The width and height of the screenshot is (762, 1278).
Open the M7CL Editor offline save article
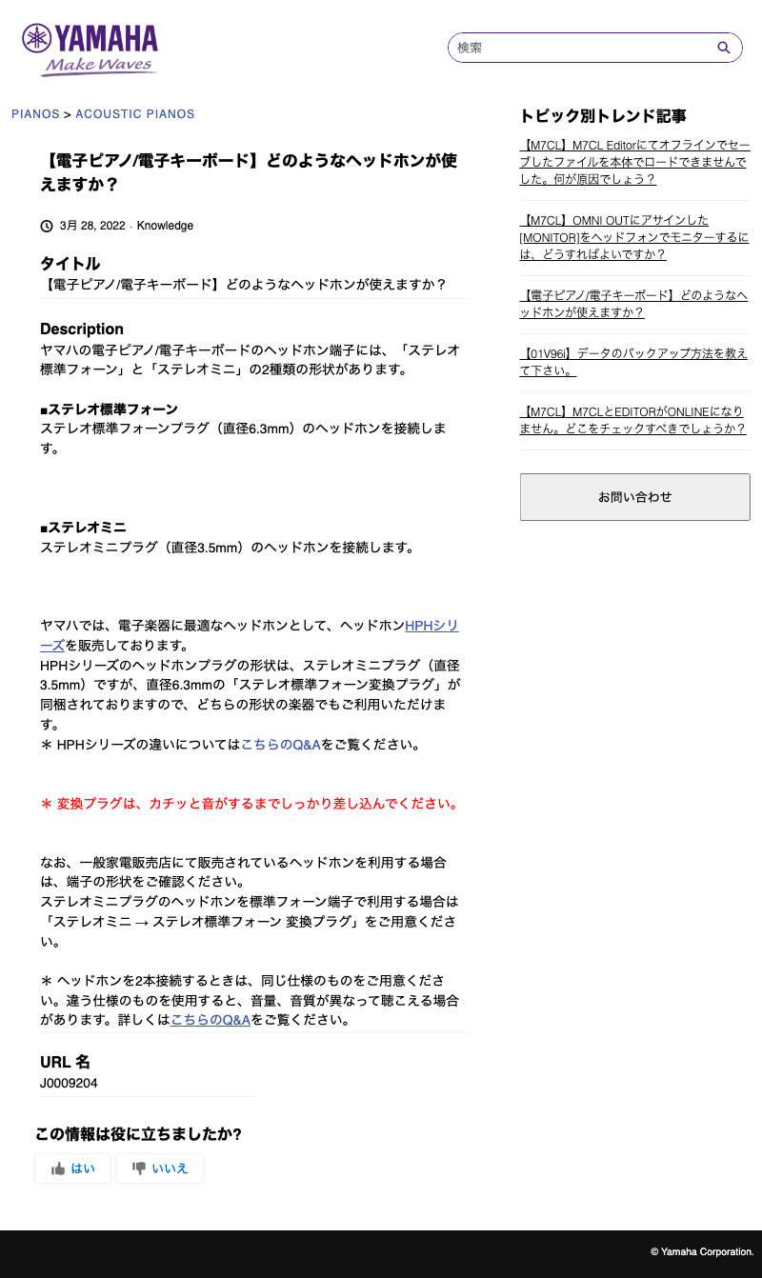pyautogui.click(x=634, y=162)
